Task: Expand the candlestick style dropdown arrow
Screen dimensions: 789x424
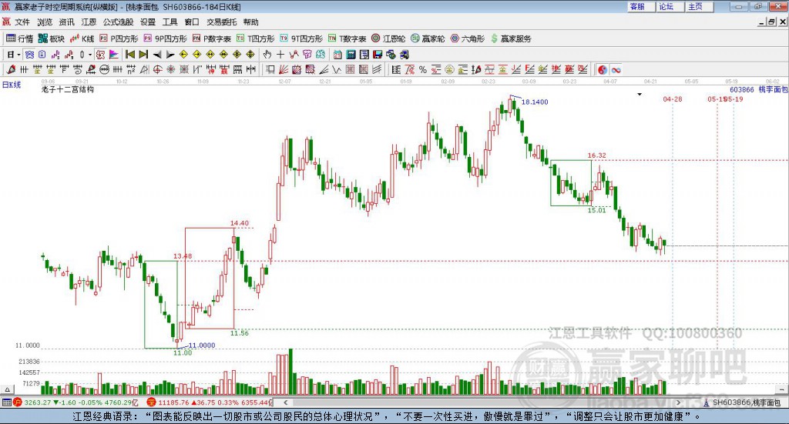Action: coord(89,55)
